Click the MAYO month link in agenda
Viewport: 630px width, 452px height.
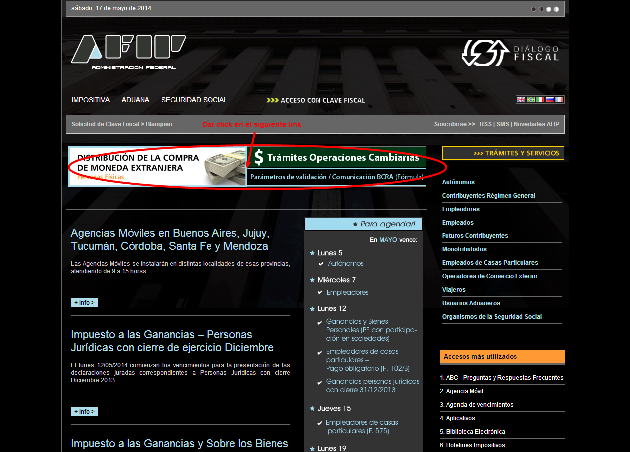pos(388,240)
